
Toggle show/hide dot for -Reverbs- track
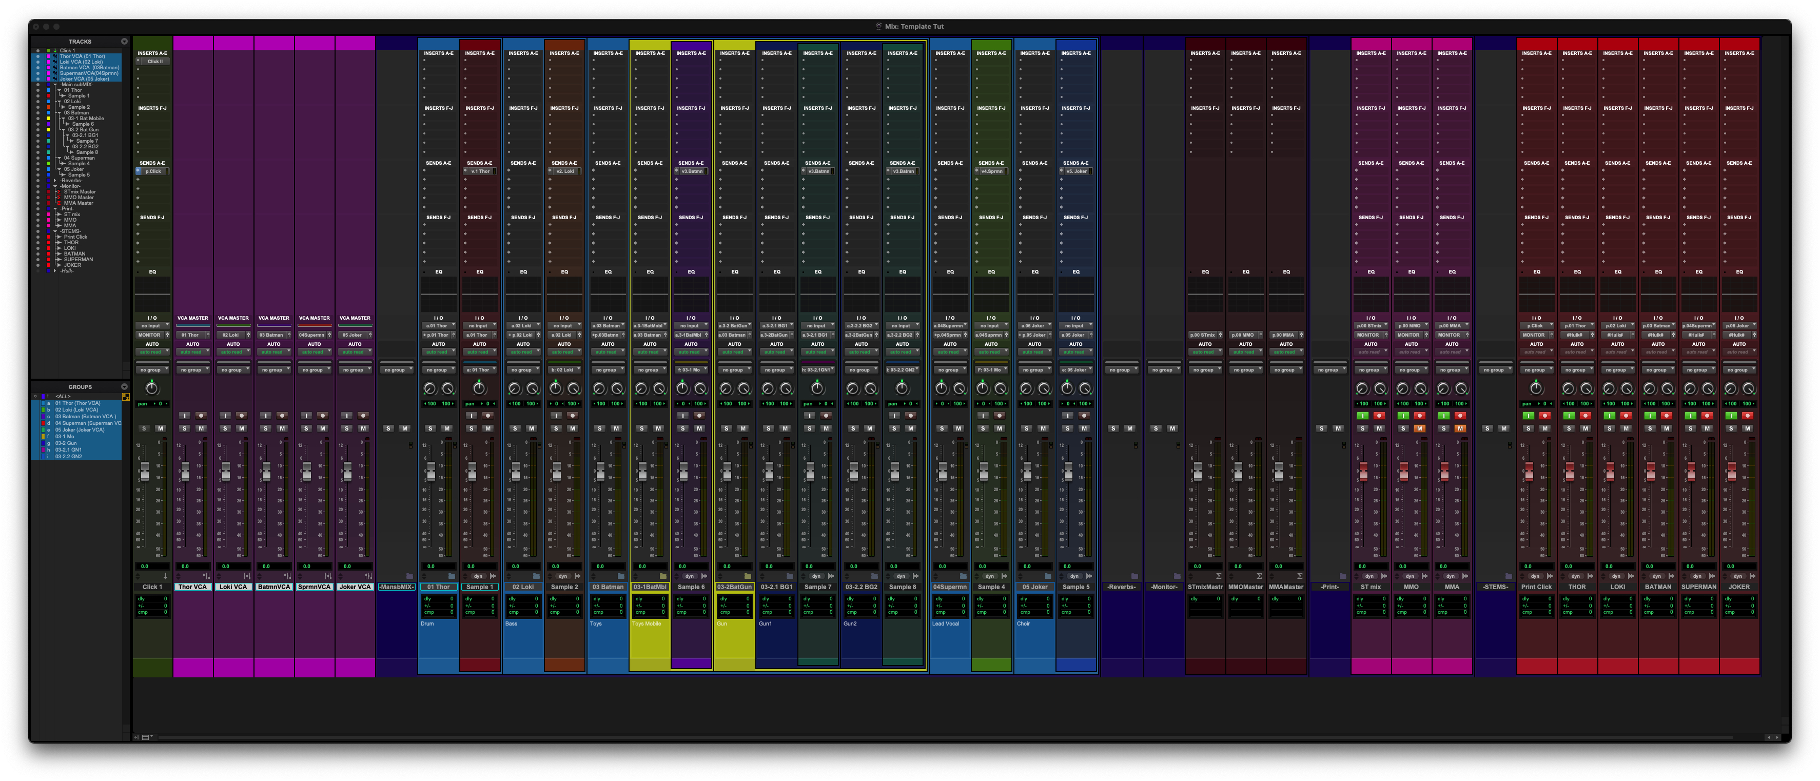coord(37,180)
